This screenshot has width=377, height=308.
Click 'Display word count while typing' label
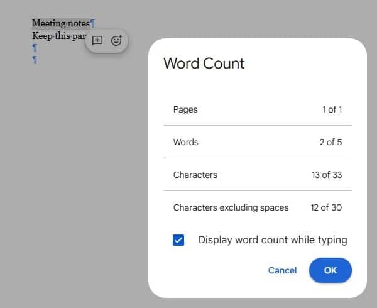pyautogui.click(x=273, y=240)
